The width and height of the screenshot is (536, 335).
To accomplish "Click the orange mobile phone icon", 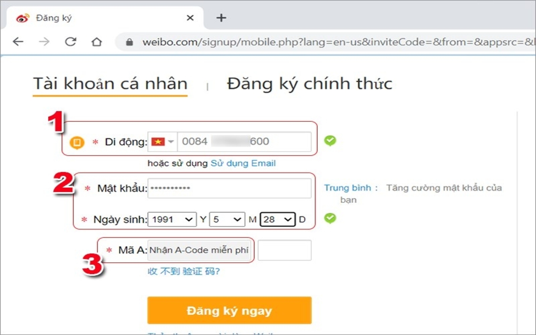I will pyautogui.click(x=76, y=142).
